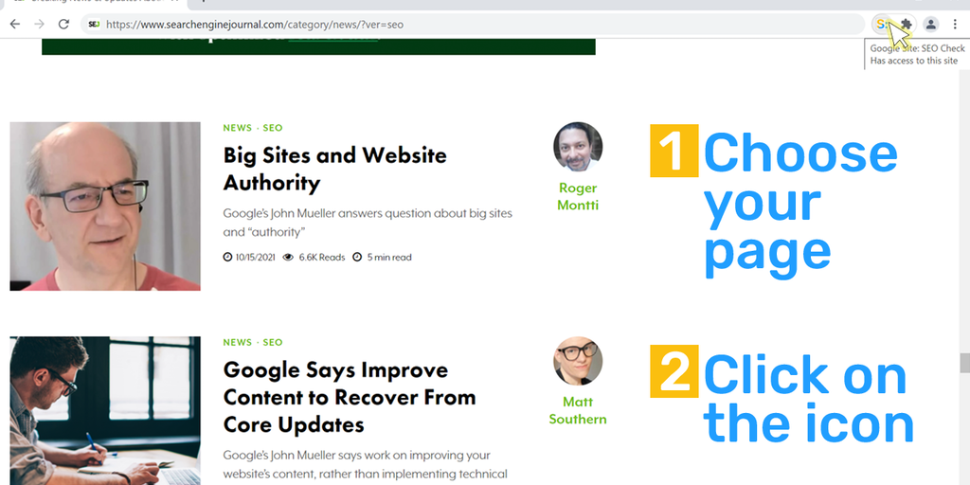Viewport: 970px width, 485px height.
Task: Click the vertical scrollbar thumb
Action: [x=964, y=363]
